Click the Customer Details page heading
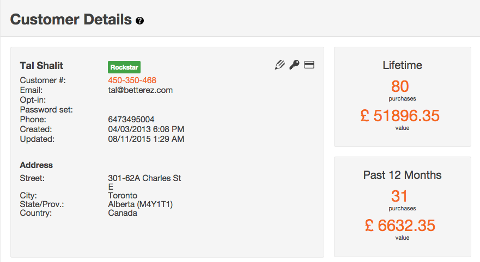This screenshot has width=480, height=262. click(71, 20)
